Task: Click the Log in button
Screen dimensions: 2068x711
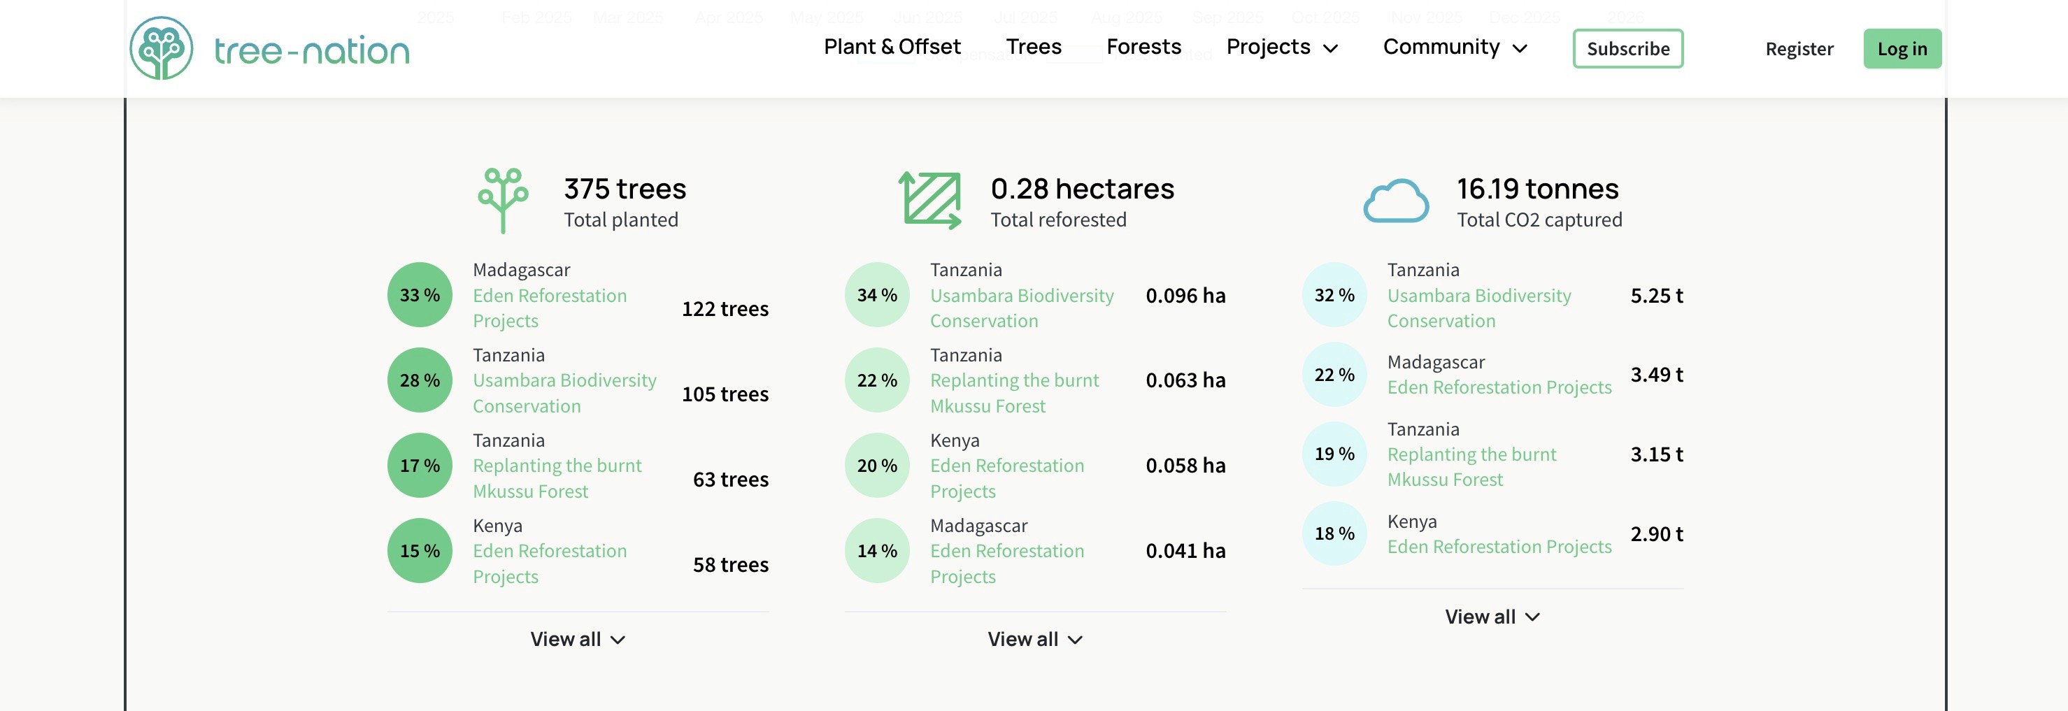Action: pyautogui.click(x=1902, y=49)
